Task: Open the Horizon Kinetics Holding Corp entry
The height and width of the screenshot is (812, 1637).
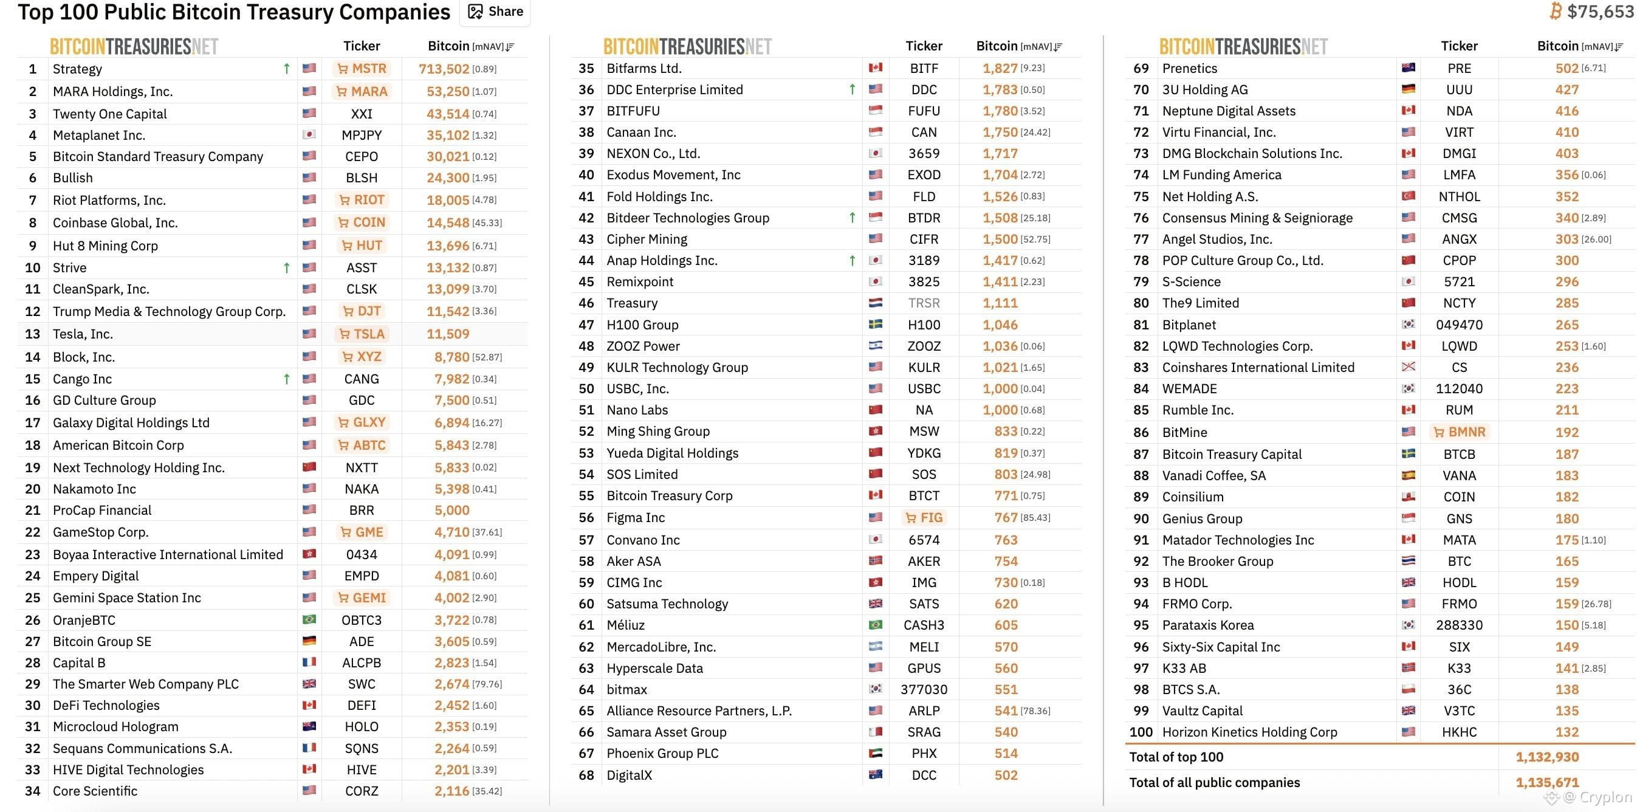Action: (x=1250, y=732)
